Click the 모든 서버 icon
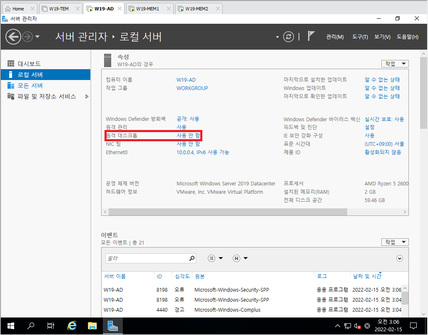Viewport: 428px width, 335px height. point(11,85)
